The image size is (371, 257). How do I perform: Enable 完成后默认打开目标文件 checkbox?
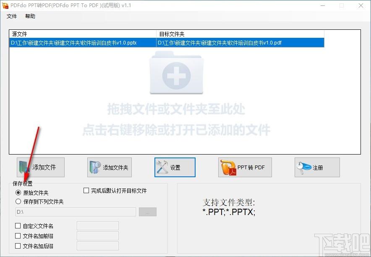coord(86,191)
